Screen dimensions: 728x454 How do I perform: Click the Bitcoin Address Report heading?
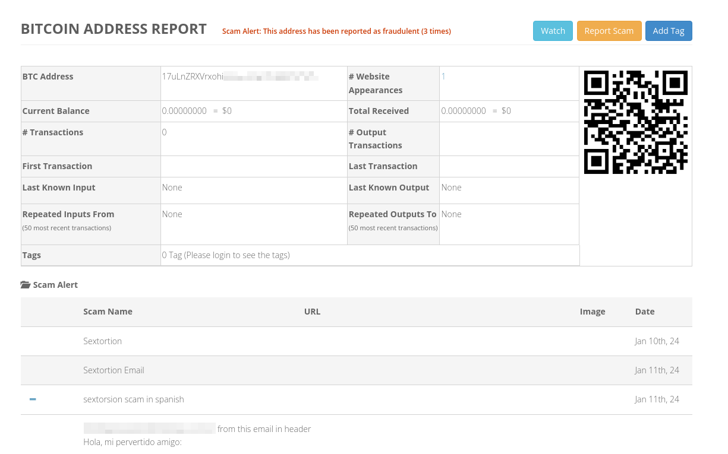114,29
